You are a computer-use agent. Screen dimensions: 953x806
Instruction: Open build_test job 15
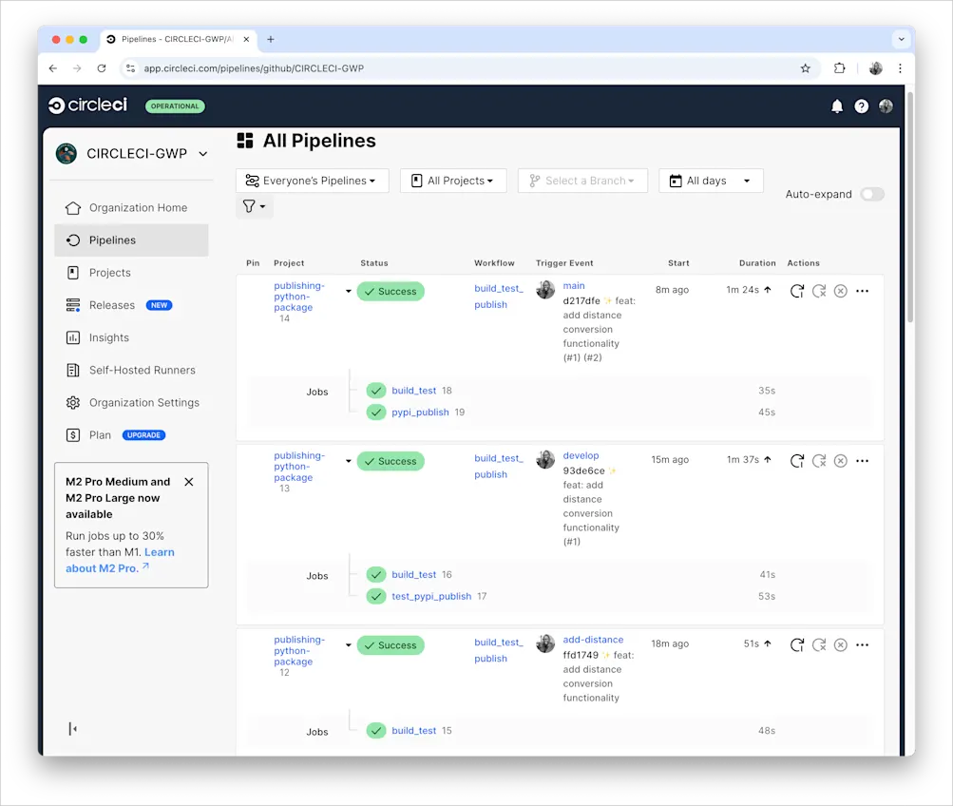(414, 731)
